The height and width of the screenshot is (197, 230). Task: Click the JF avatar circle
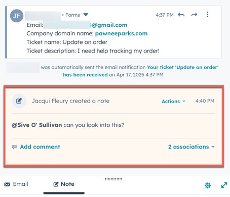pyautogui.click(x=17, y=16)
